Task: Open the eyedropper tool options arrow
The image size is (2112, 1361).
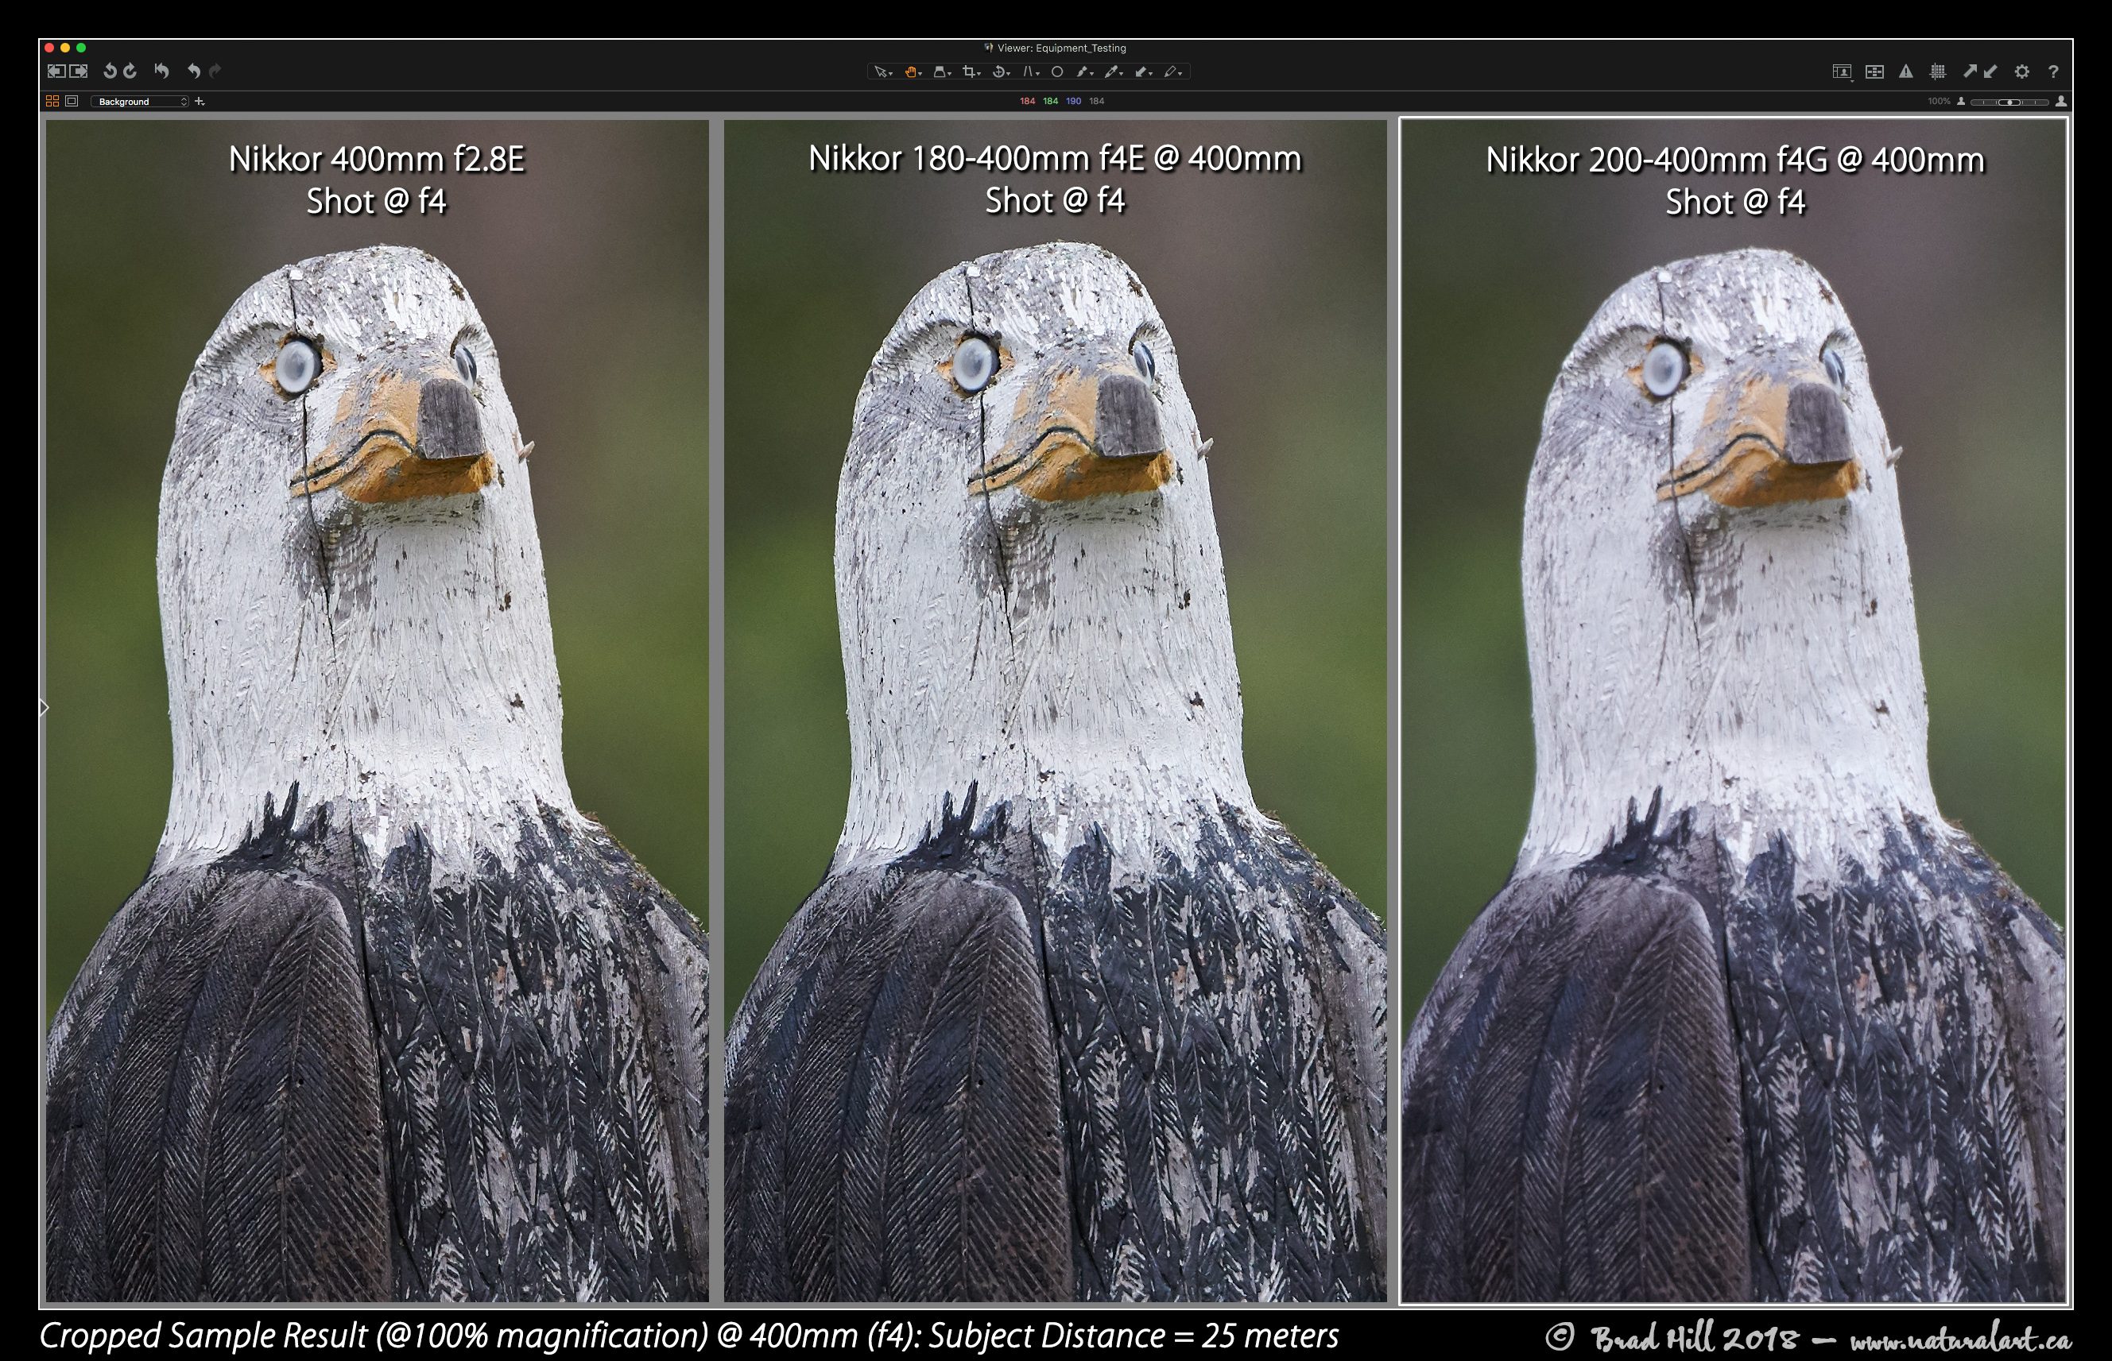Action: (1122, 74)
